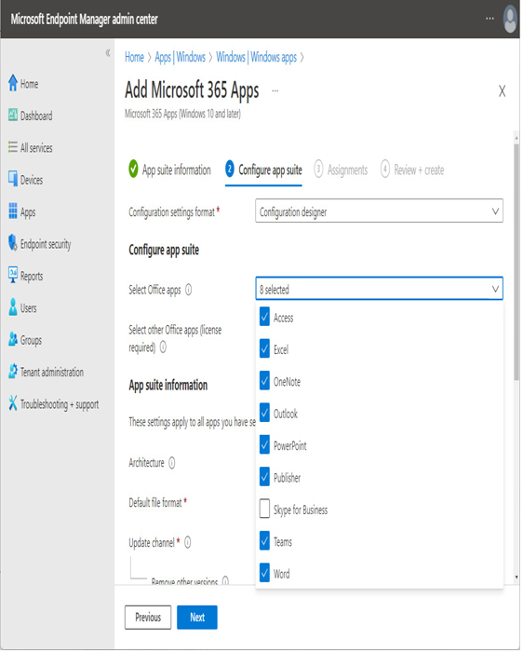Click the Devices sidebar label

pyautogui.click(x=32, y=181)
